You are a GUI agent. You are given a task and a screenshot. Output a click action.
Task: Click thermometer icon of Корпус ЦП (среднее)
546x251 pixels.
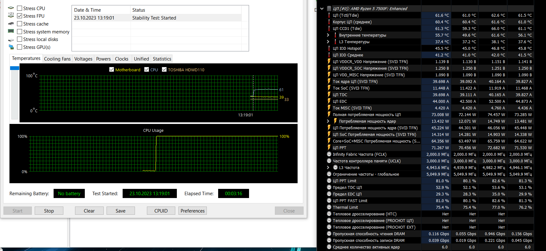[x=329, y=22]
